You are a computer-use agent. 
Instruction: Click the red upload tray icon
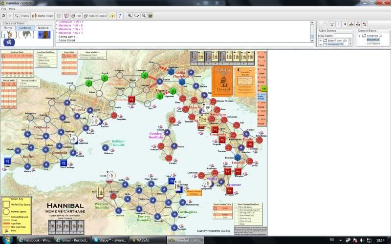[358, 24]
